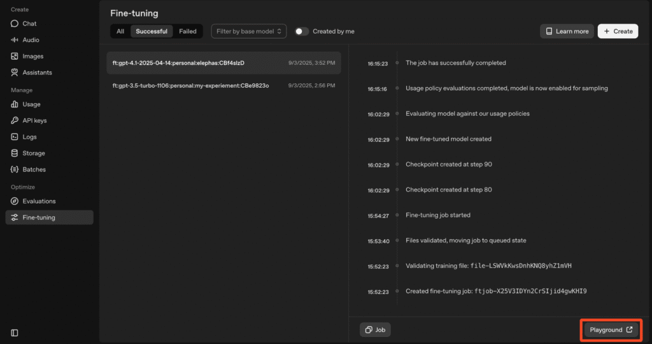Open Batches from the sidebar
This screenshot has height=344, width=652.
click(34, 169)
